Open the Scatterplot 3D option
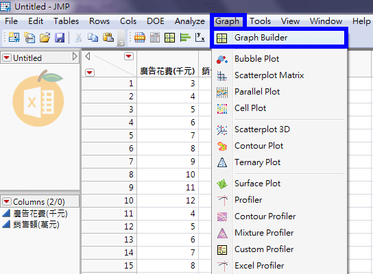 click(x=262, y=129)
